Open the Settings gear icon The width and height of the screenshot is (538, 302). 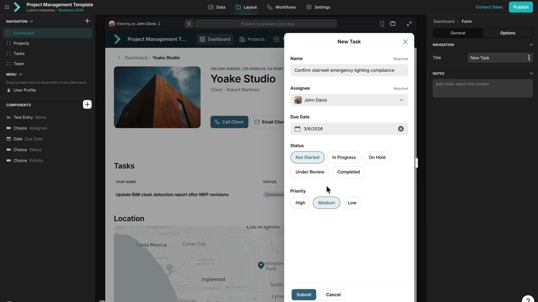[x=309, y=7]
